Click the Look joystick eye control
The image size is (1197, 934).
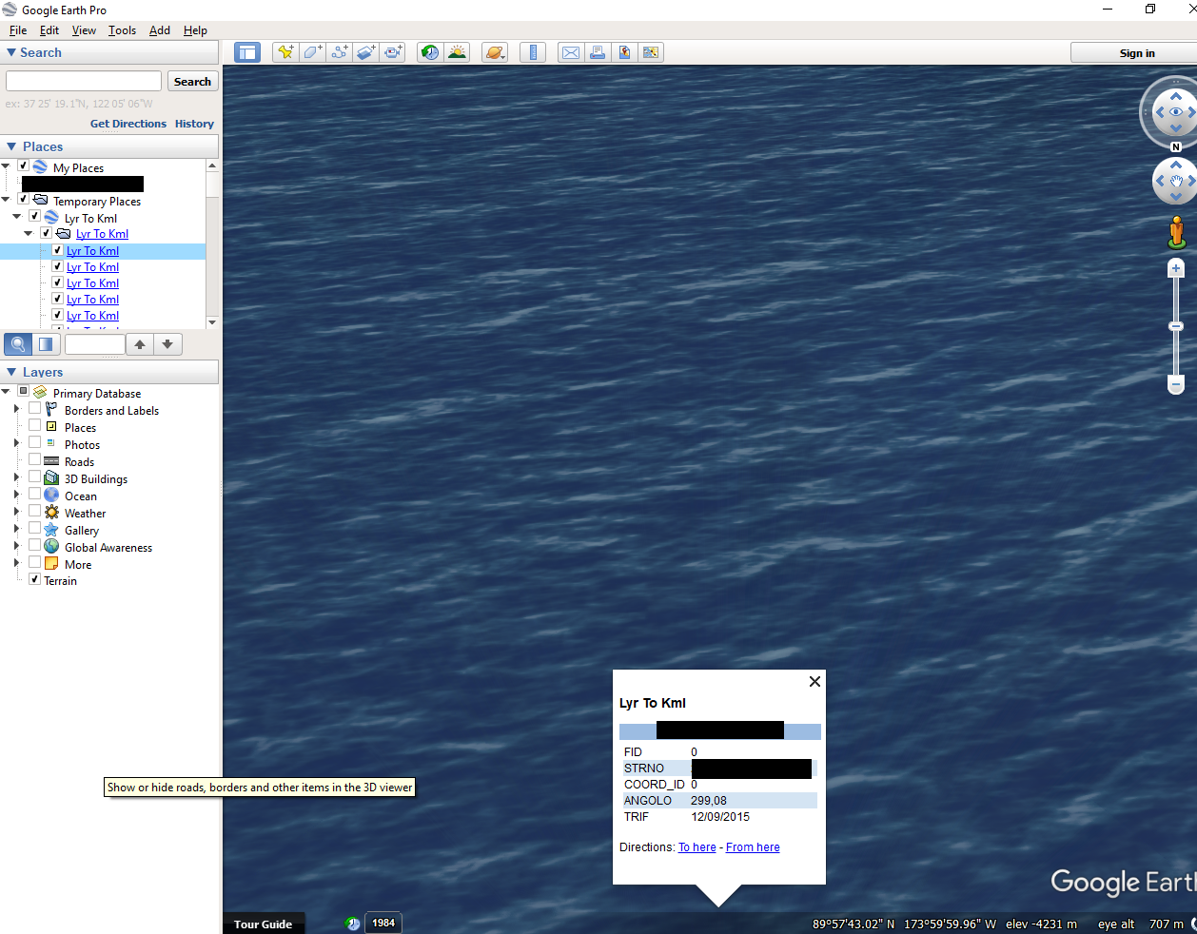click(x=1176, y=111)
